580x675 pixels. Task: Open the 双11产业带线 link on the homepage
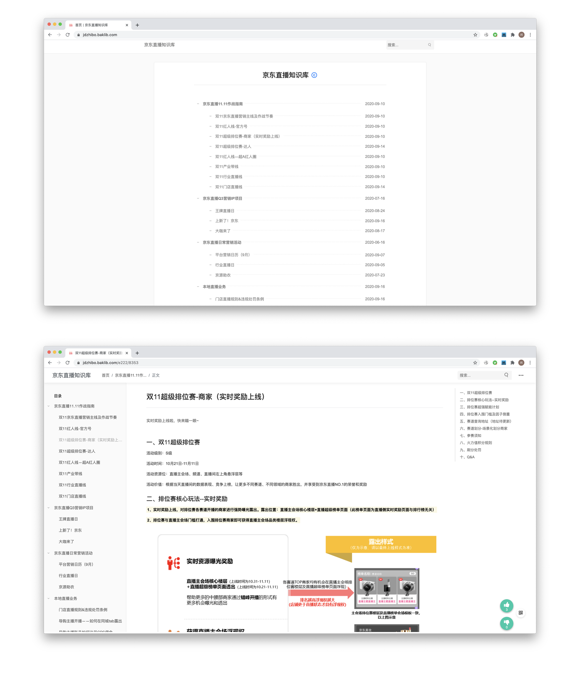click(227, 167)
